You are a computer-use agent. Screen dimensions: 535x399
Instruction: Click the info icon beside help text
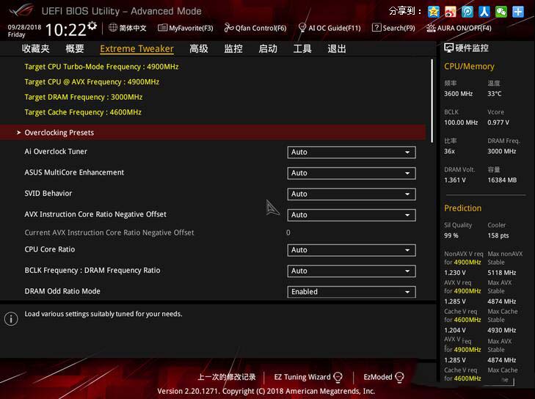(x=11, y=319)
